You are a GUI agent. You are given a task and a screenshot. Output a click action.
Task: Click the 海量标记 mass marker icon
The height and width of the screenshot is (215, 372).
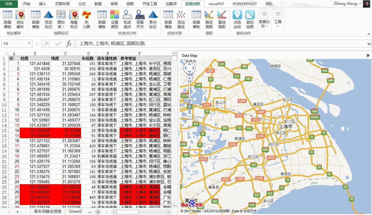point(74,19)
